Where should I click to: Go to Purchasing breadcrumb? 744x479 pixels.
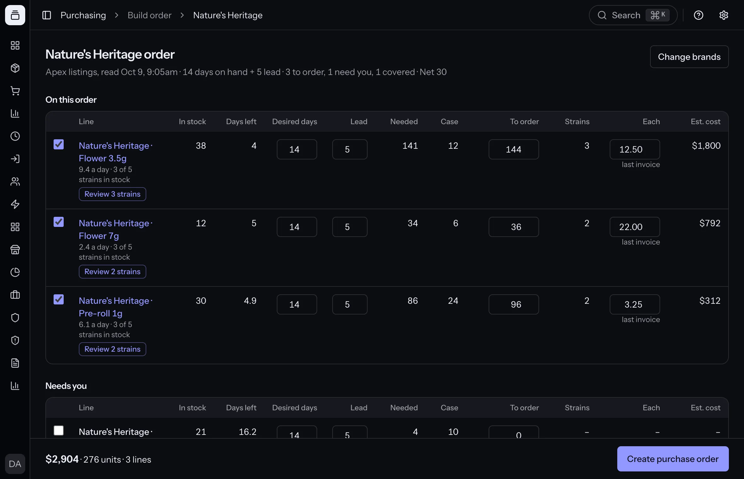(83, 15)
